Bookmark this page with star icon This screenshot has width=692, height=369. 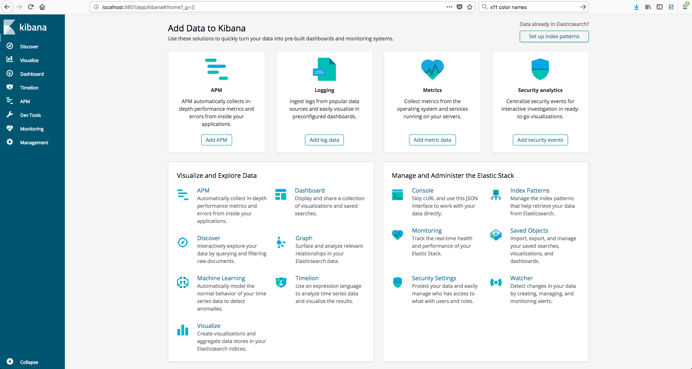click(470, 7)
